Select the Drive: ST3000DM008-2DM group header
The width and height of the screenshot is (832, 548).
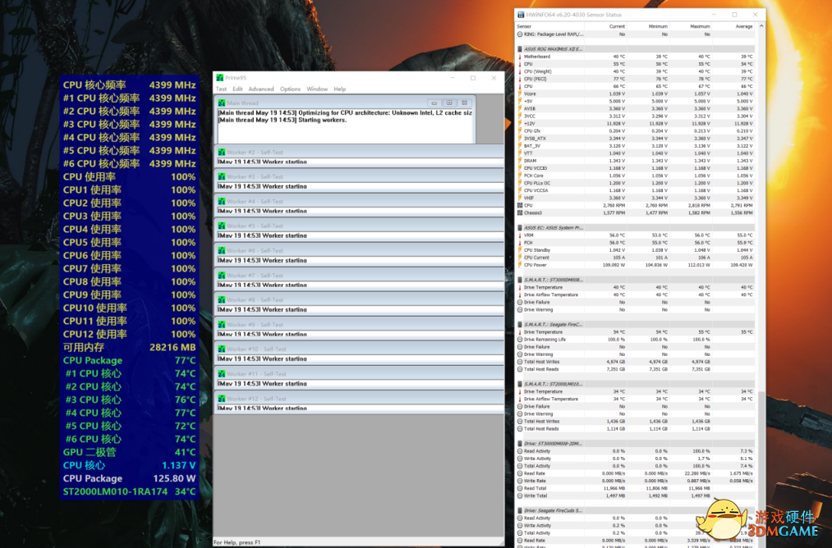click(x=636, y=444)
